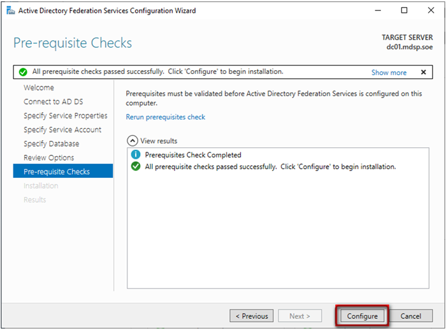Click the green success icon in results list
The image size is (446, 329).
click(136, 166)
